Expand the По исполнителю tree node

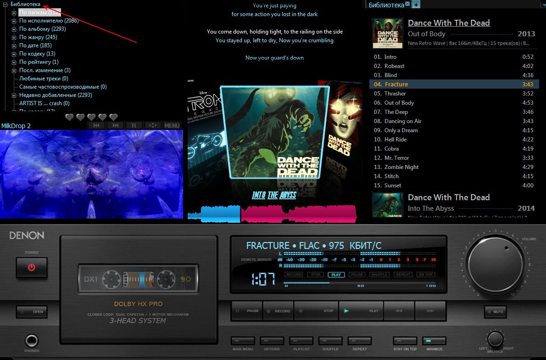[14, 21]
